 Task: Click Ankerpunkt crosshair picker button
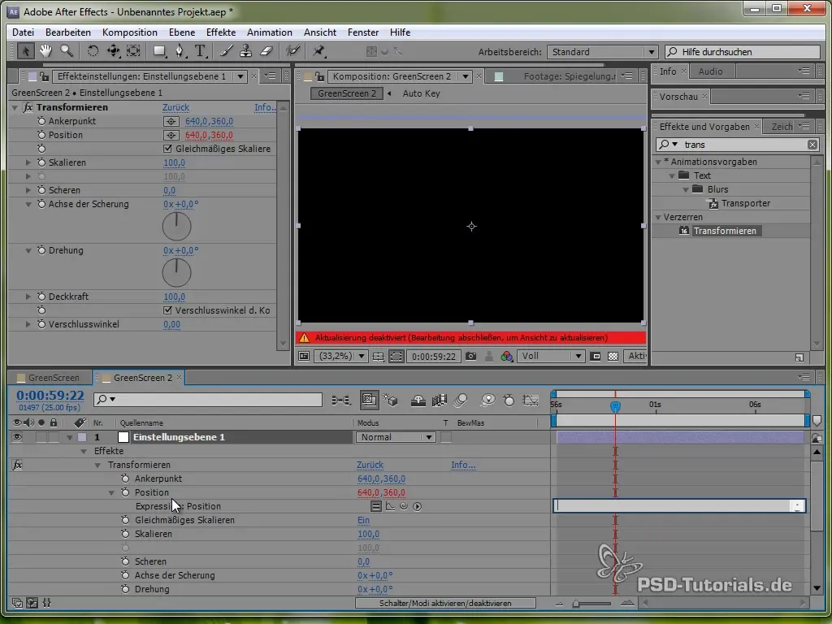click(171, 121)
